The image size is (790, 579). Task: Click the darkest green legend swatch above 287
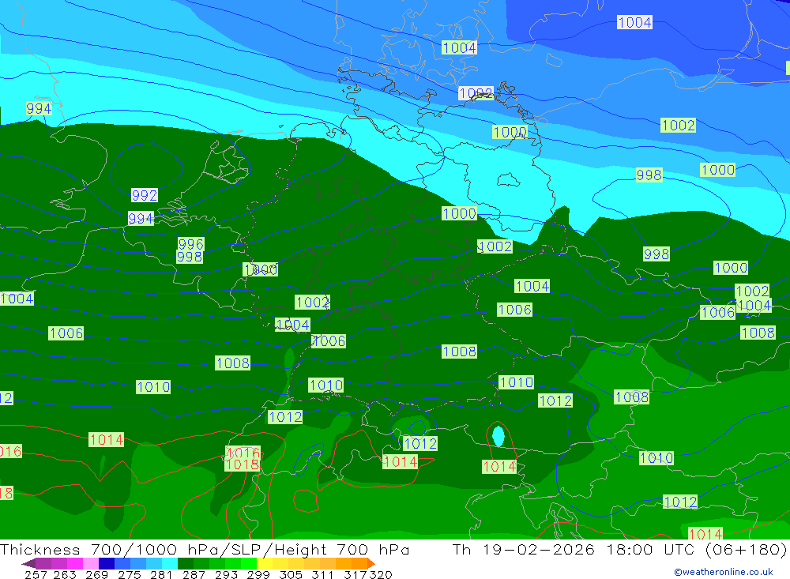pyautogui.click(x=186, y=563)
